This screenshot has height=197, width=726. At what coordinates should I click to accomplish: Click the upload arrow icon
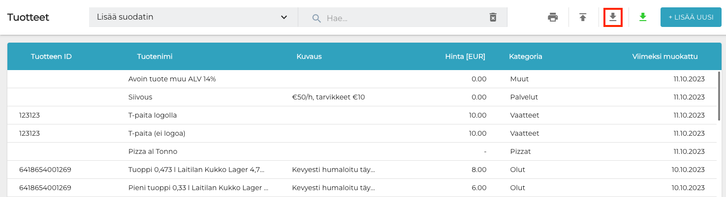[583, 18]
